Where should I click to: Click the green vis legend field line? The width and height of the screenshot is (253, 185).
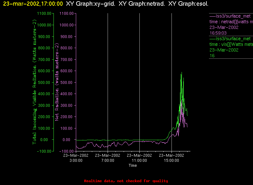(231, 44)
